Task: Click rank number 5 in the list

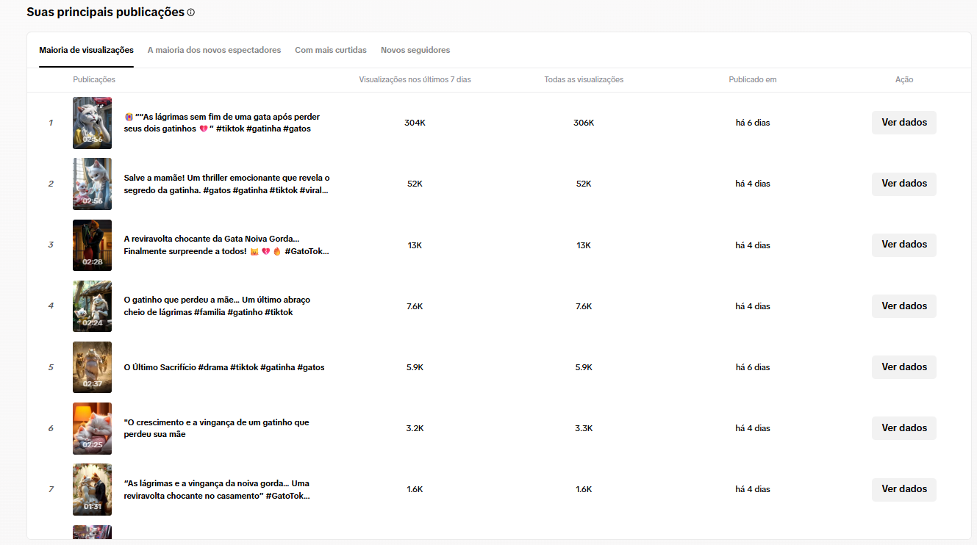Action: [51, 367]
